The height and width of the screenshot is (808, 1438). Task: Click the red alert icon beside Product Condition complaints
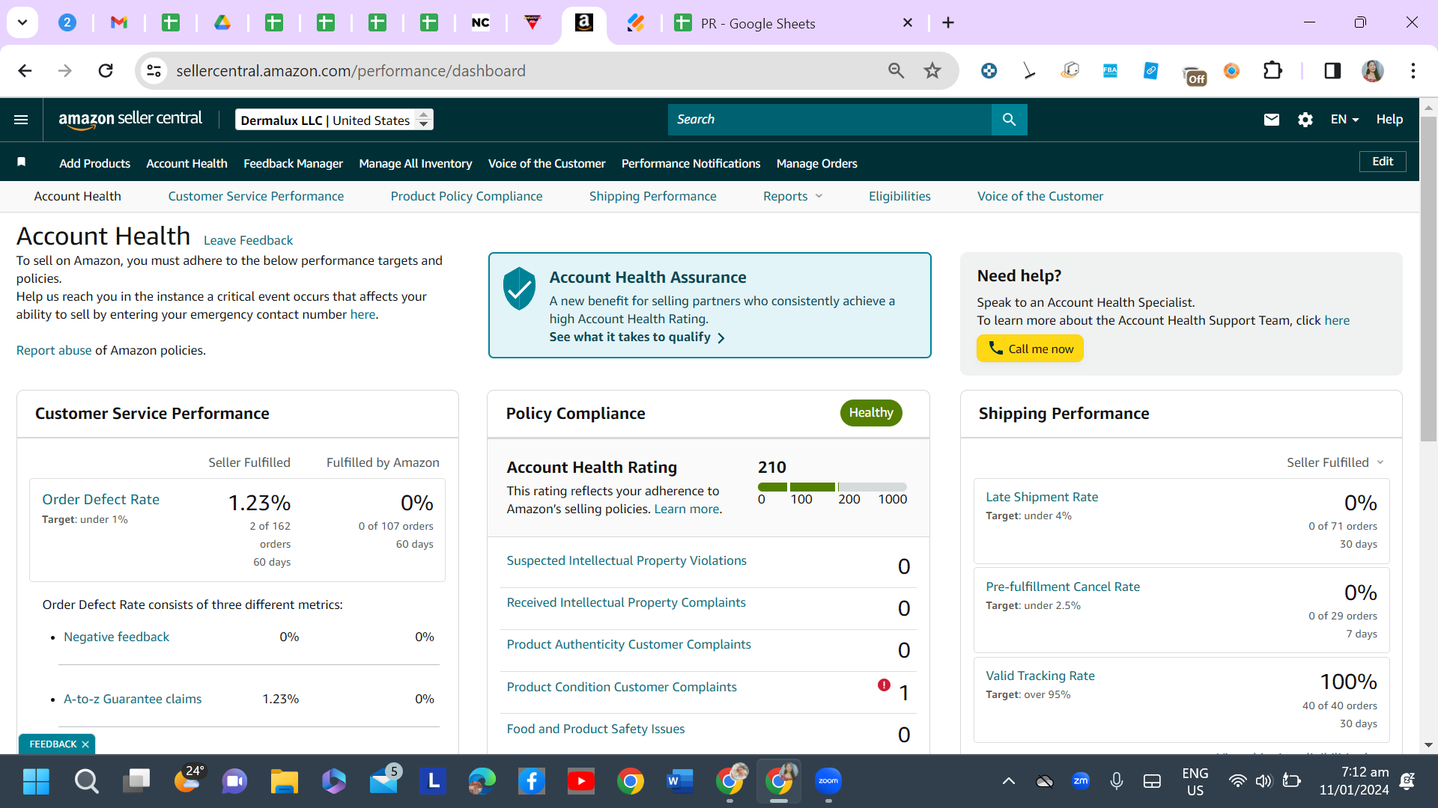[884, 685]
